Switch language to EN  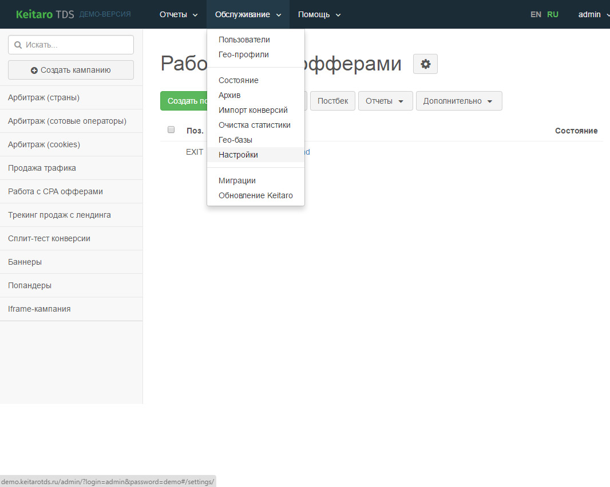pos(536,14)
